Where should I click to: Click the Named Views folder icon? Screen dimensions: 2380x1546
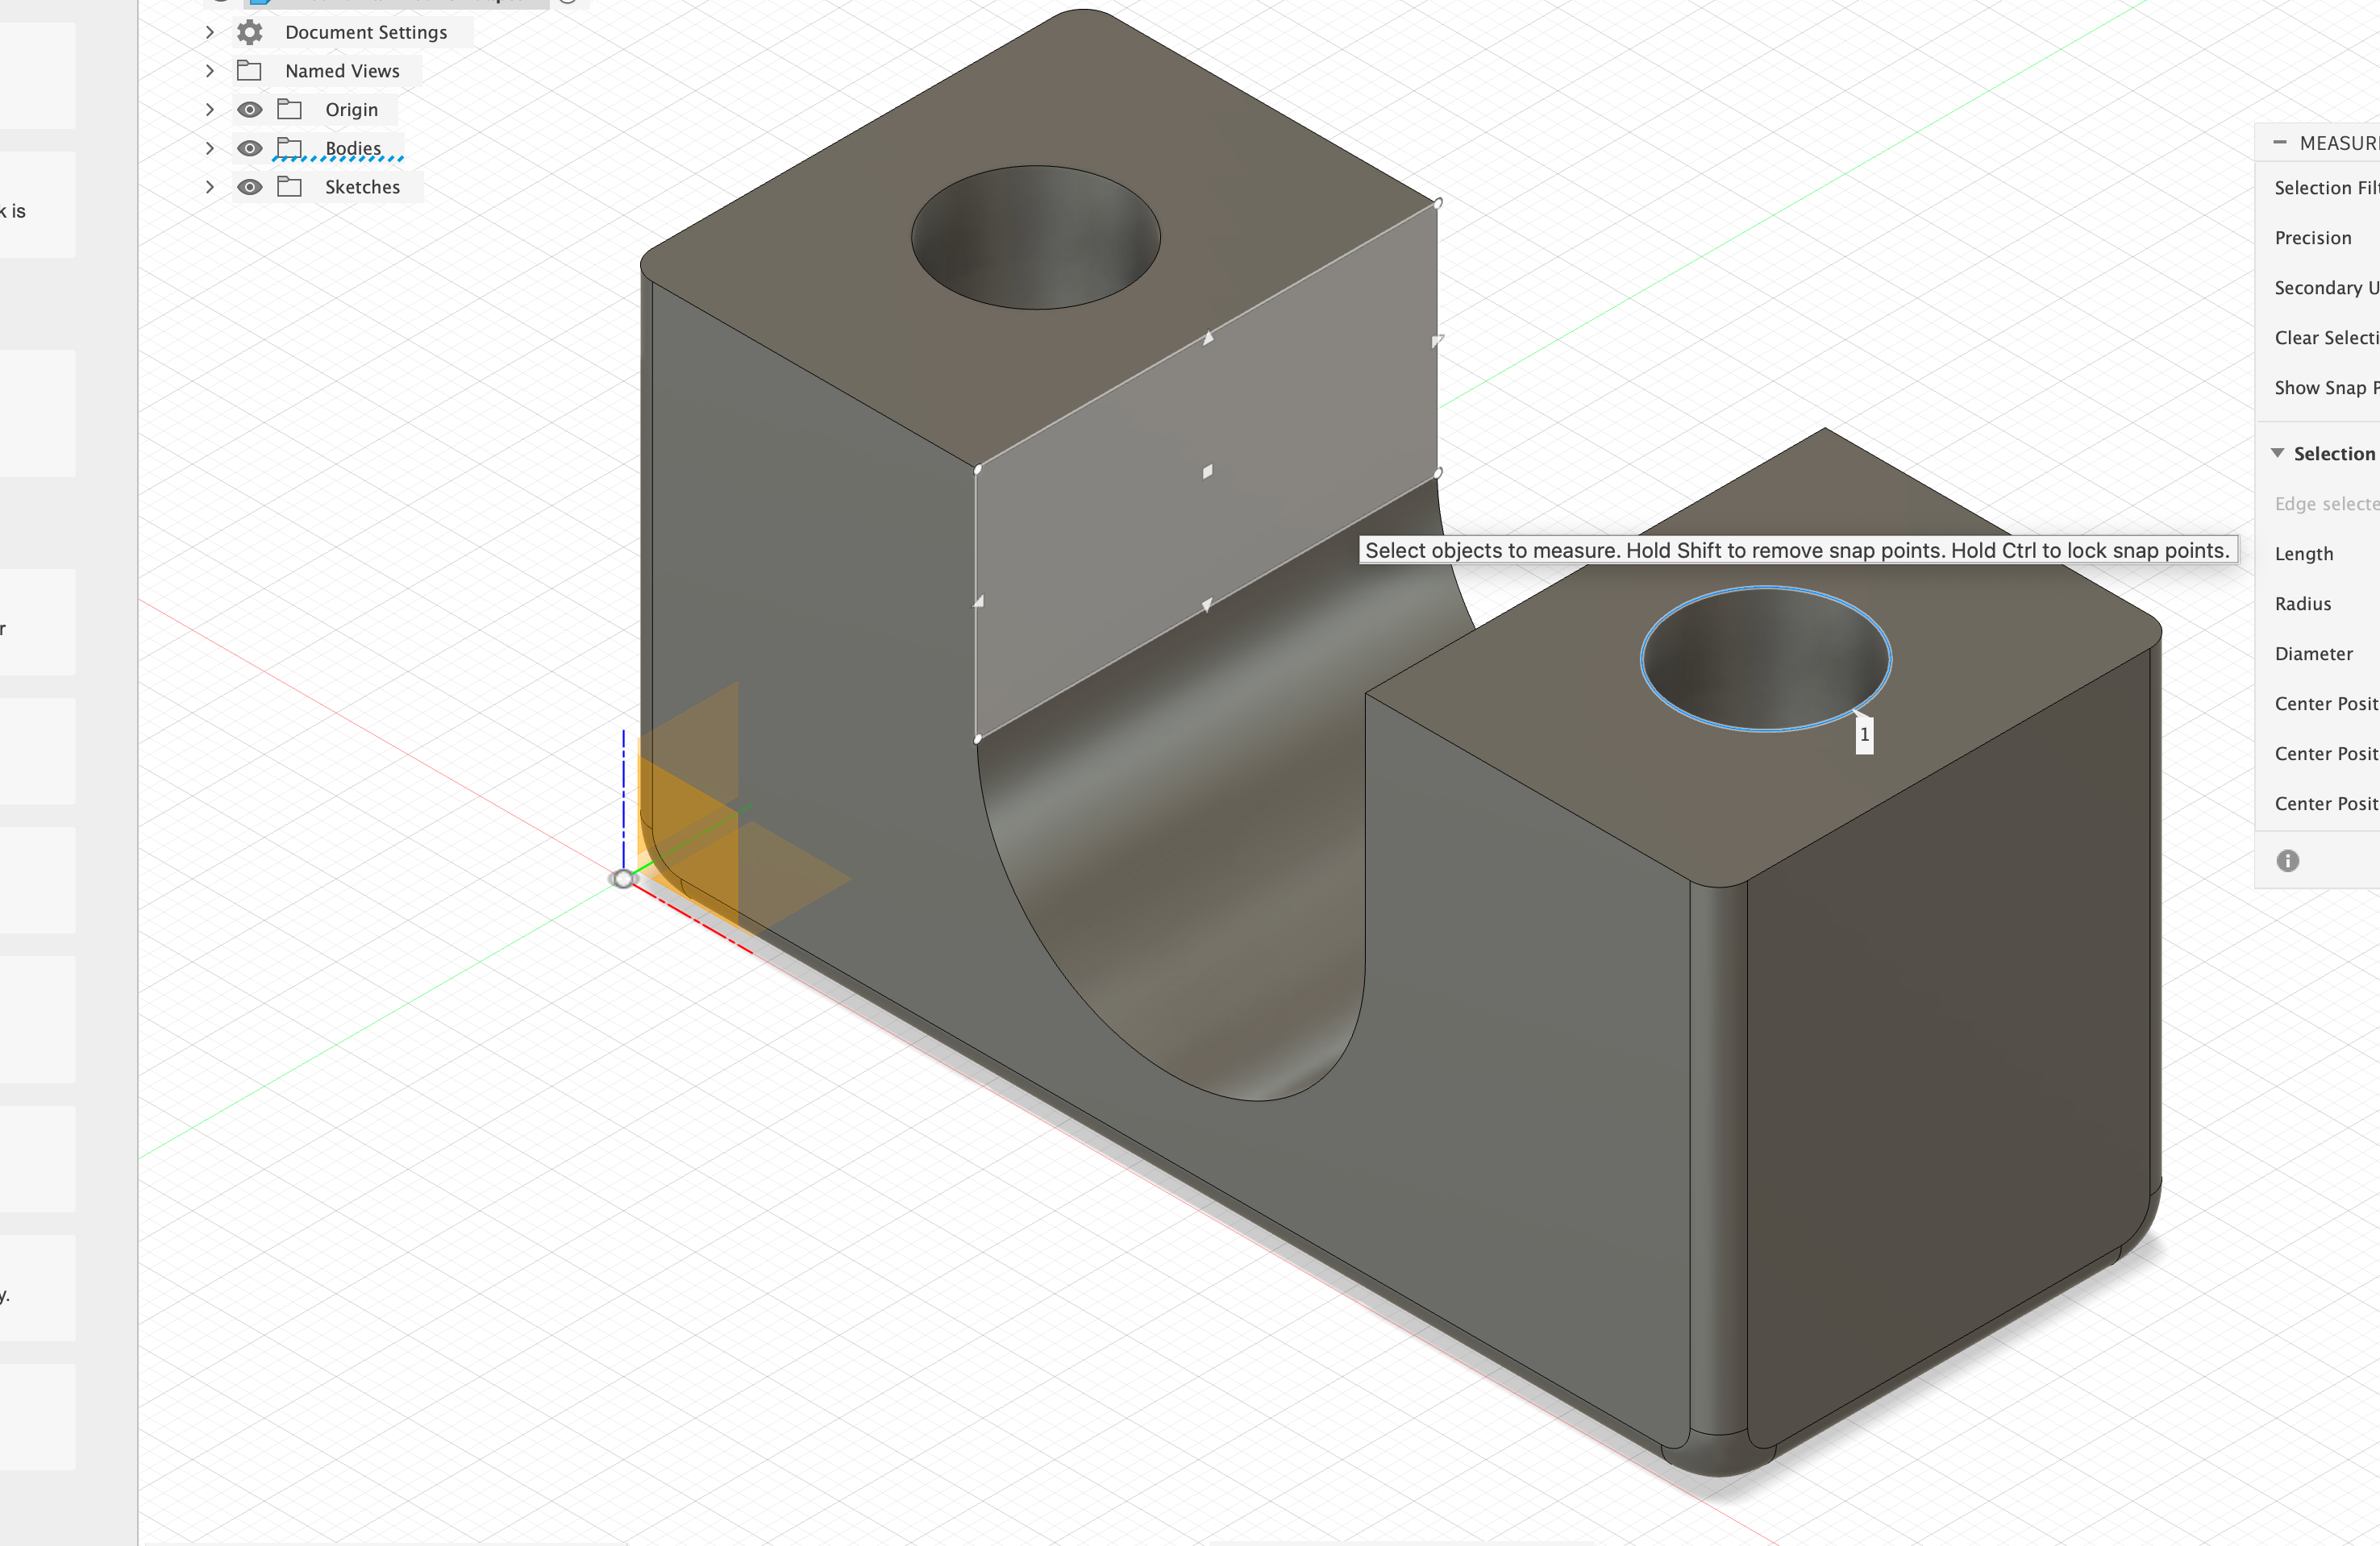249,71
